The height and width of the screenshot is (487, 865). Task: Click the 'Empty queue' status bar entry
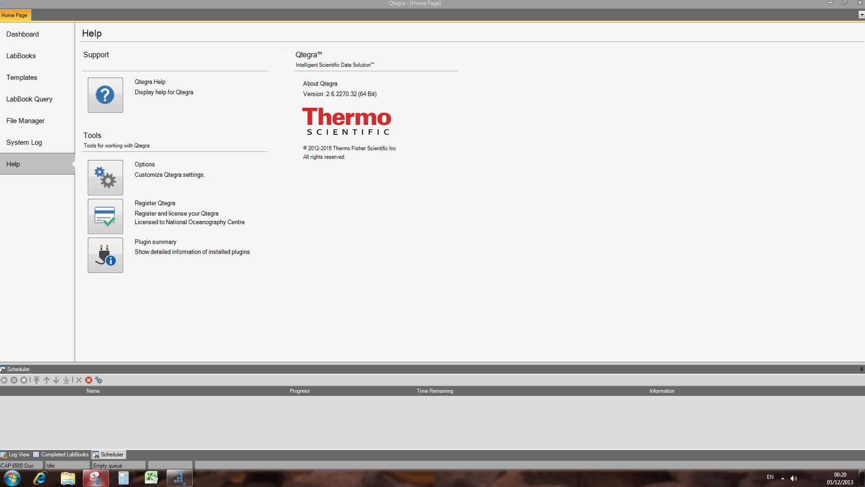119,465
